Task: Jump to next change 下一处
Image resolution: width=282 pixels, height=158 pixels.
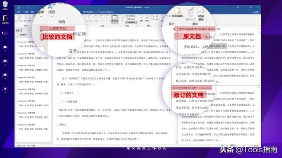Action: 154,19
